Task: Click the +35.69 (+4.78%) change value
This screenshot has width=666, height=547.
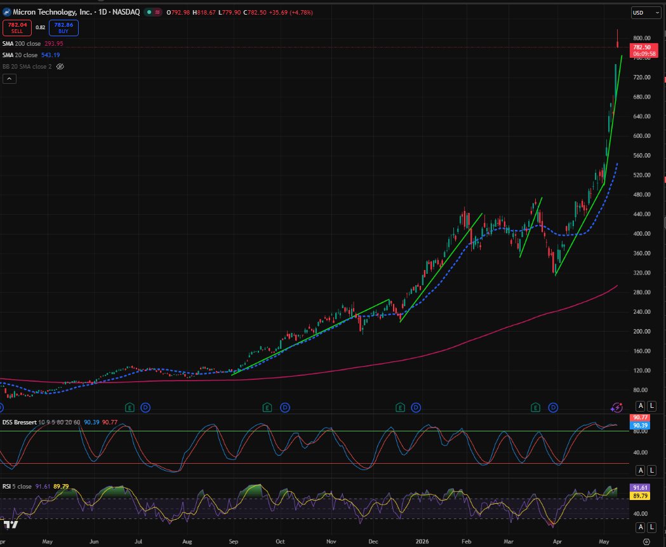Action: (291, 12)
